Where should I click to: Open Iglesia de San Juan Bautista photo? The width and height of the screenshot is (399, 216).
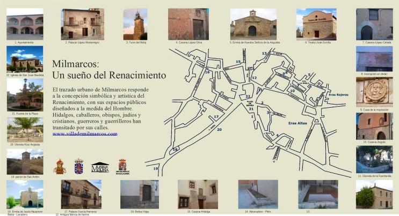(x=25, y=59)
